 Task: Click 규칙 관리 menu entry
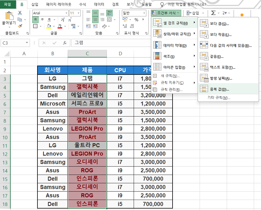175,90
